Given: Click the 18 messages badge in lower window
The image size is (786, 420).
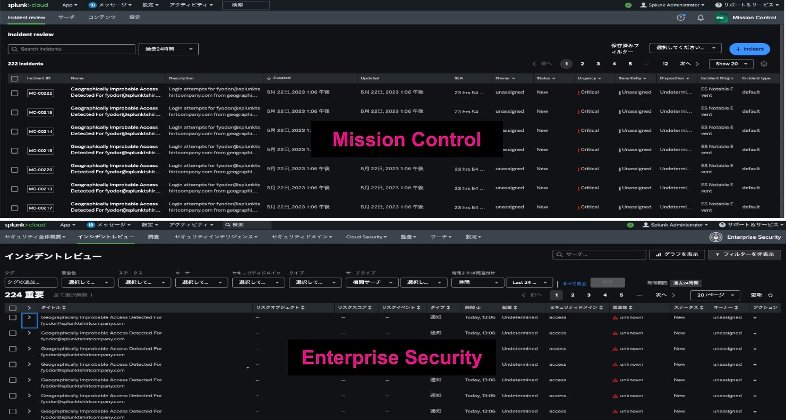Looking at the screenshot, I should tap(91, 225).
